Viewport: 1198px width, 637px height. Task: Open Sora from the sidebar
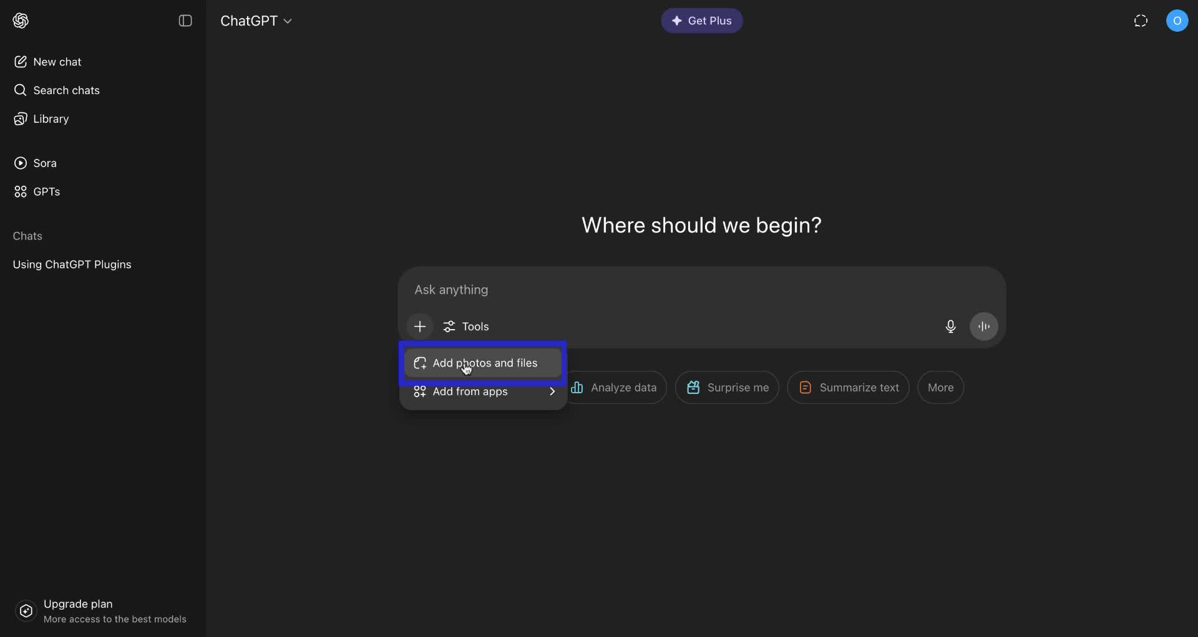[44, 163]
